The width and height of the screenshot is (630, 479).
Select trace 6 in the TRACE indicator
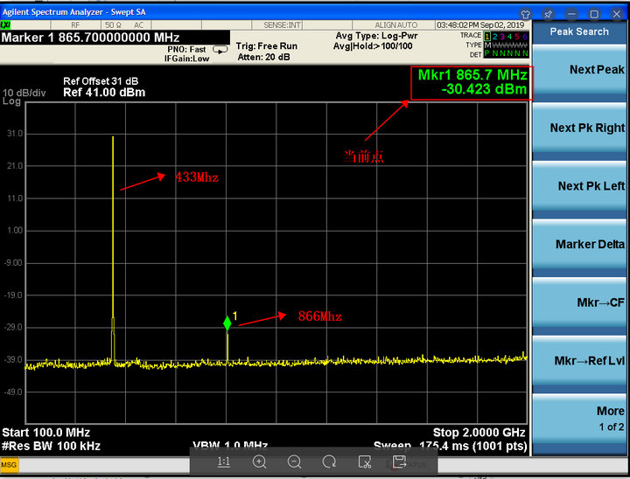click(x=524, y=36)
